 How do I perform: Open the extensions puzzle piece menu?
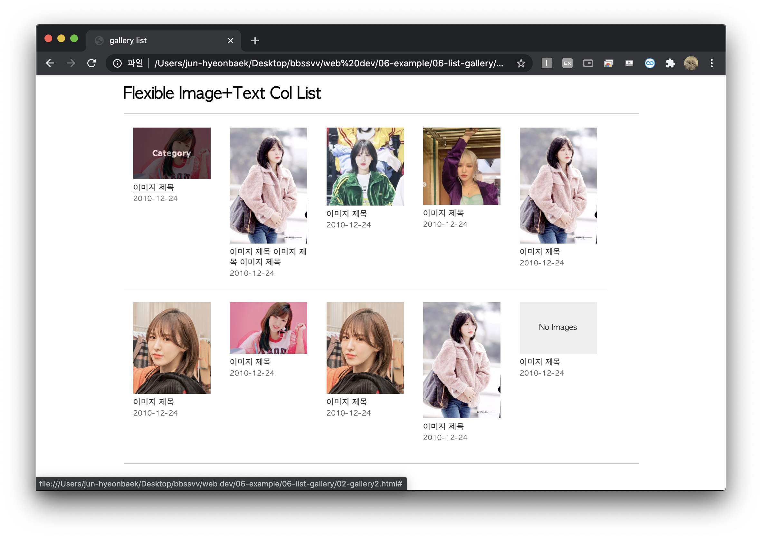(670, 63)
